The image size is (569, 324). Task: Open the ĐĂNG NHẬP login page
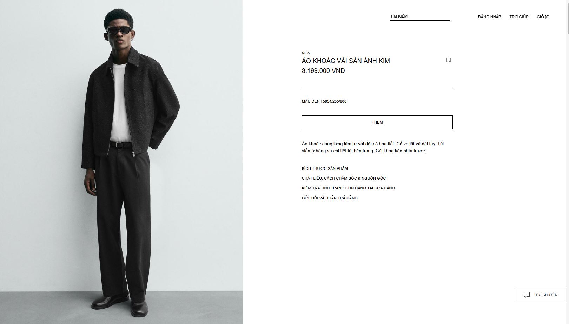point(489,17)
